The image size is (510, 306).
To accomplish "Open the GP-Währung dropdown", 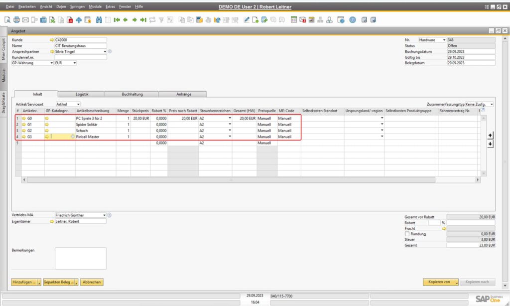I will [52, 63].
